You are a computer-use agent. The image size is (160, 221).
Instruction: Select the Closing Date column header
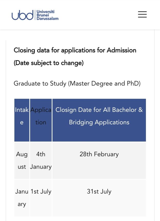(x=99, y=116)
